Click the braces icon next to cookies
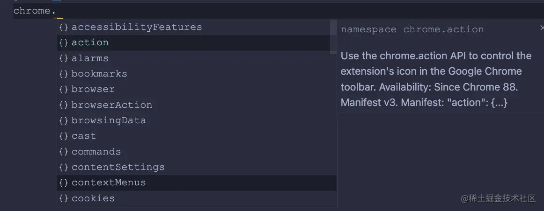Viewport: 544px width, 211px height. click(64, 198)
